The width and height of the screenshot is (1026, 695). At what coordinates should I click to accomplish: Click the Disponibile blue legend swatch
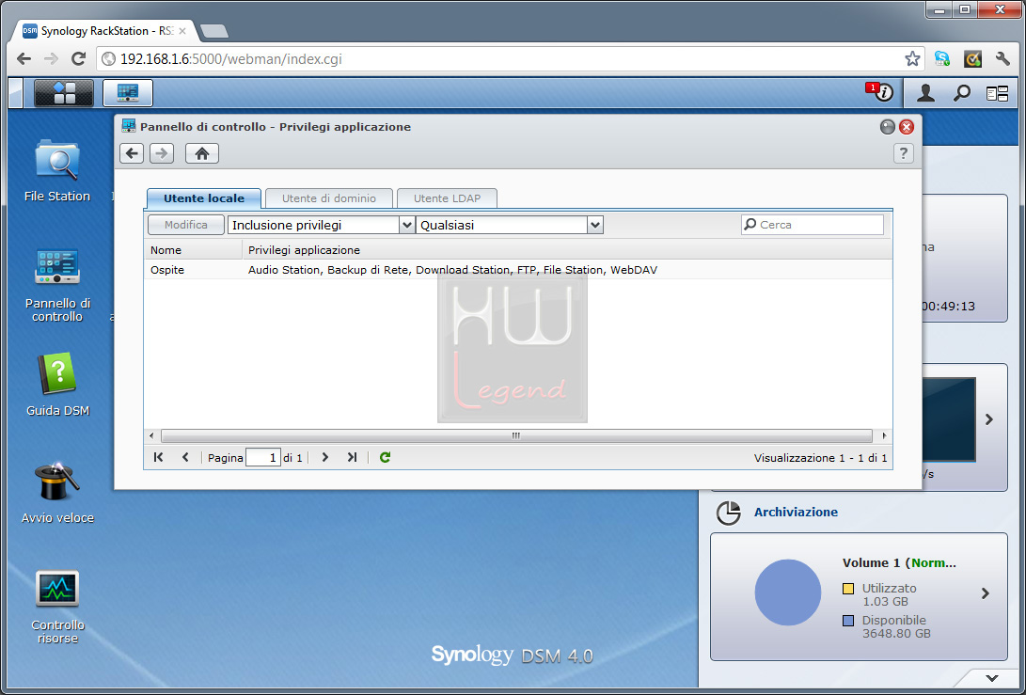(848, 621)
